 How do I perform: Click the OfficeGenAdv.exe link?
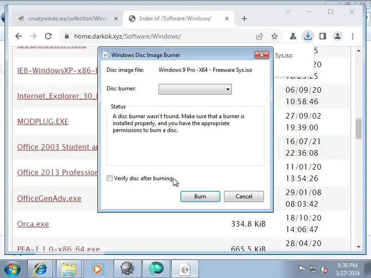click(x=49, y=198)
